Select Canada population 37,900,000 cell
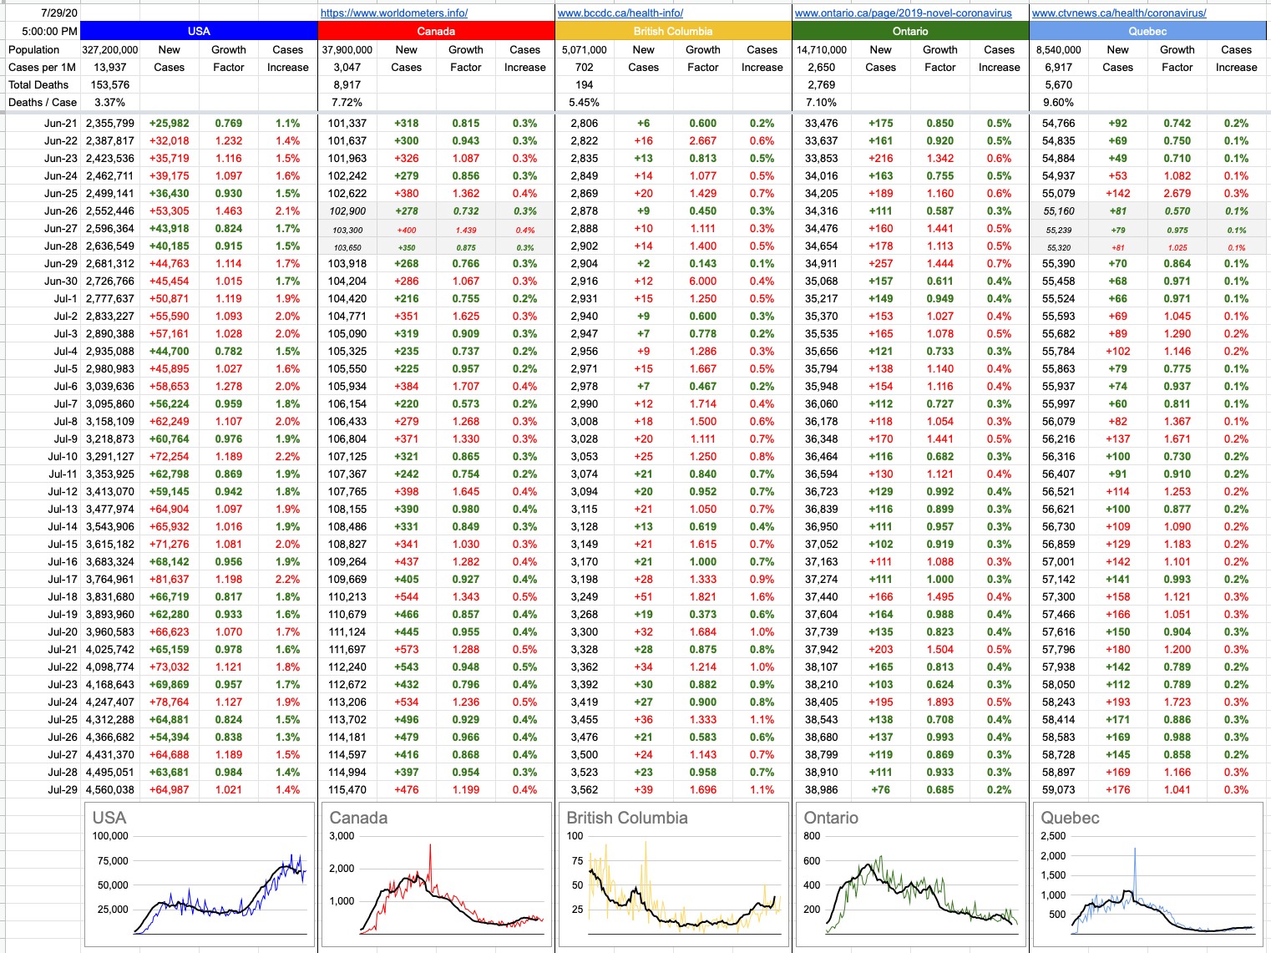Screen dimensions: 1271x953 pos(347,49)
